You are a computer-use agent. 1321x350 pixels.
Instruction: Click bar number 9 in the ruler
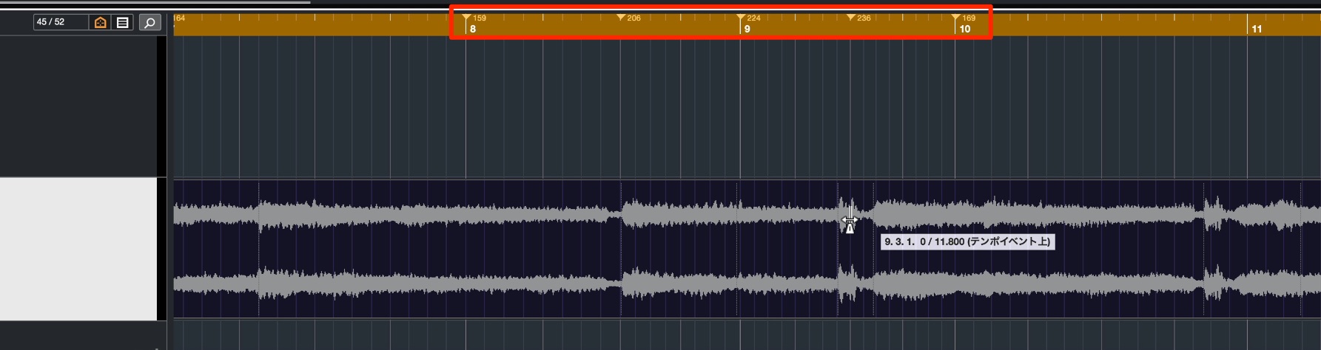pyautogui.click(x=747, y=30)
